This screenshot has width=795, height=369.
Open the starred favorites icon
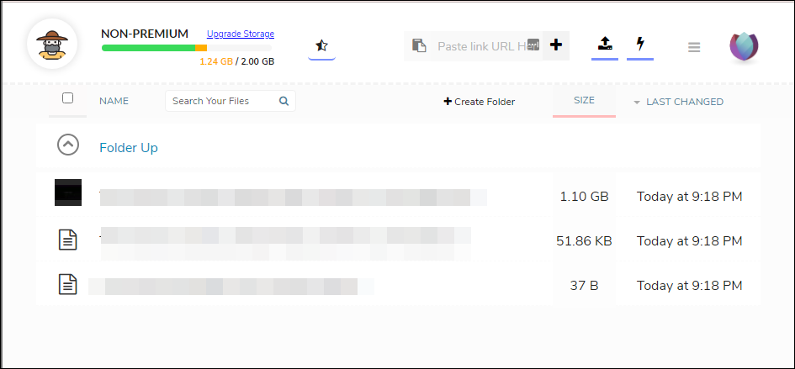pos(321,45)
